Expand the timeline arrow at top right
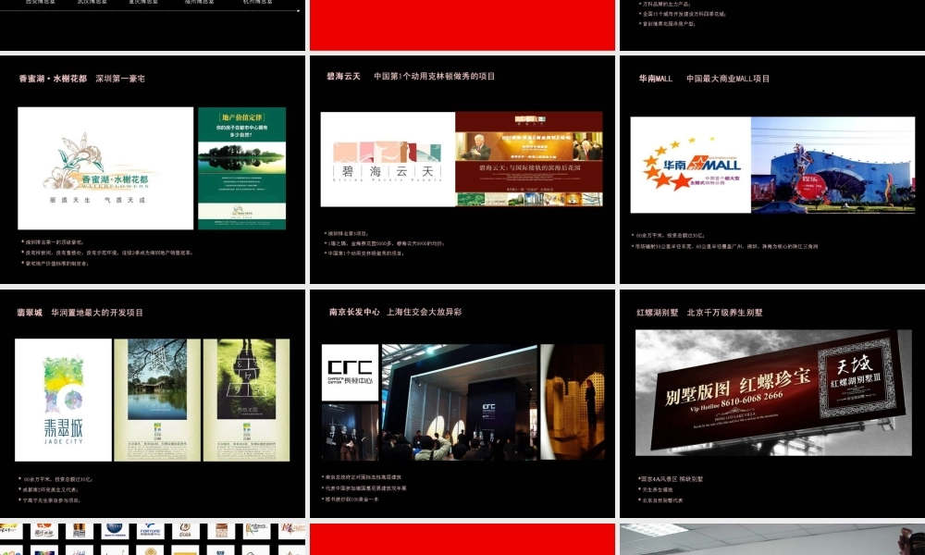This screenshot has height=555, width=925. tap(300, 8)
